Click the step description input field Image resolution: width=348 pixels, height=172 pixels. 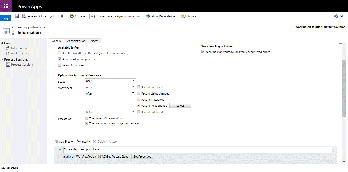[x=178, y=150]
